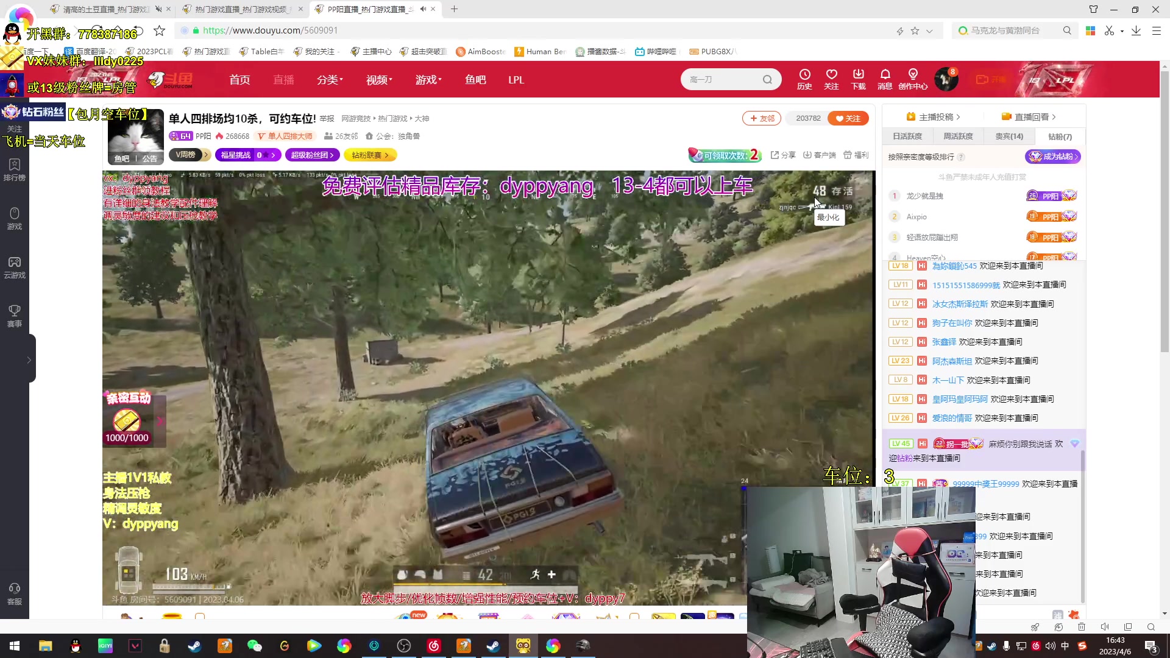The width and height of the screenshot is (1170, 658).
Task: Expand the 视频 navigation dropdown
Action: click(379, 80)
